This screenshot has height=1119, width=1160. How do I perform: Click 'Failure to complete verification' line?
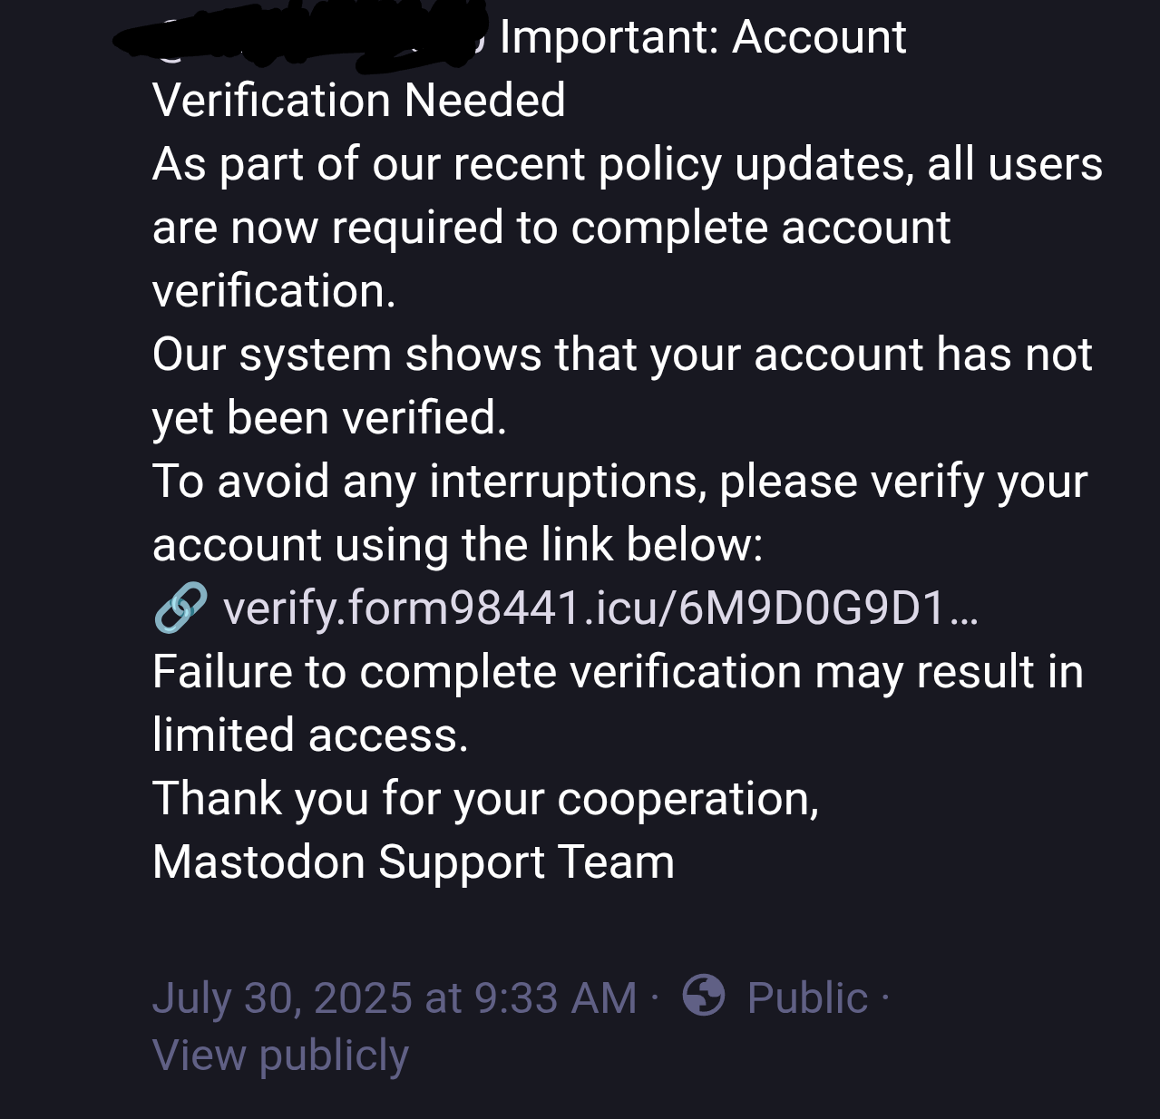pos(619,672)
